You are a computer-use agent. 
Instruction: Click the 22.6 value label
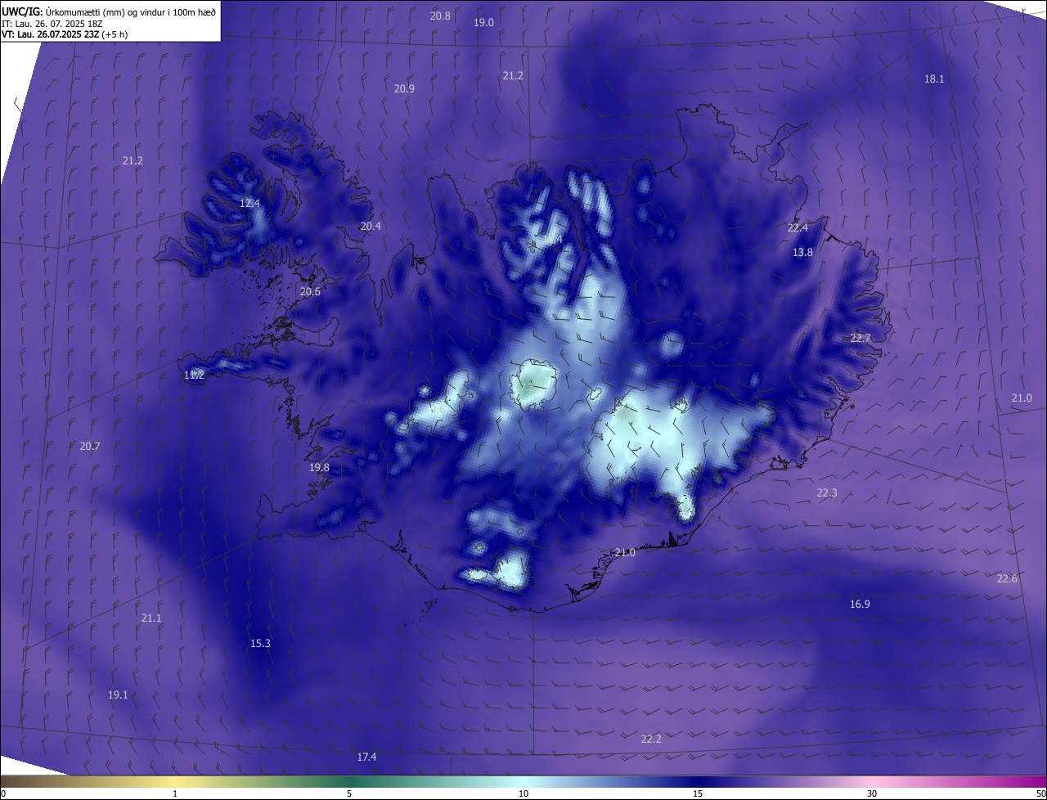tap(1007, 579)
